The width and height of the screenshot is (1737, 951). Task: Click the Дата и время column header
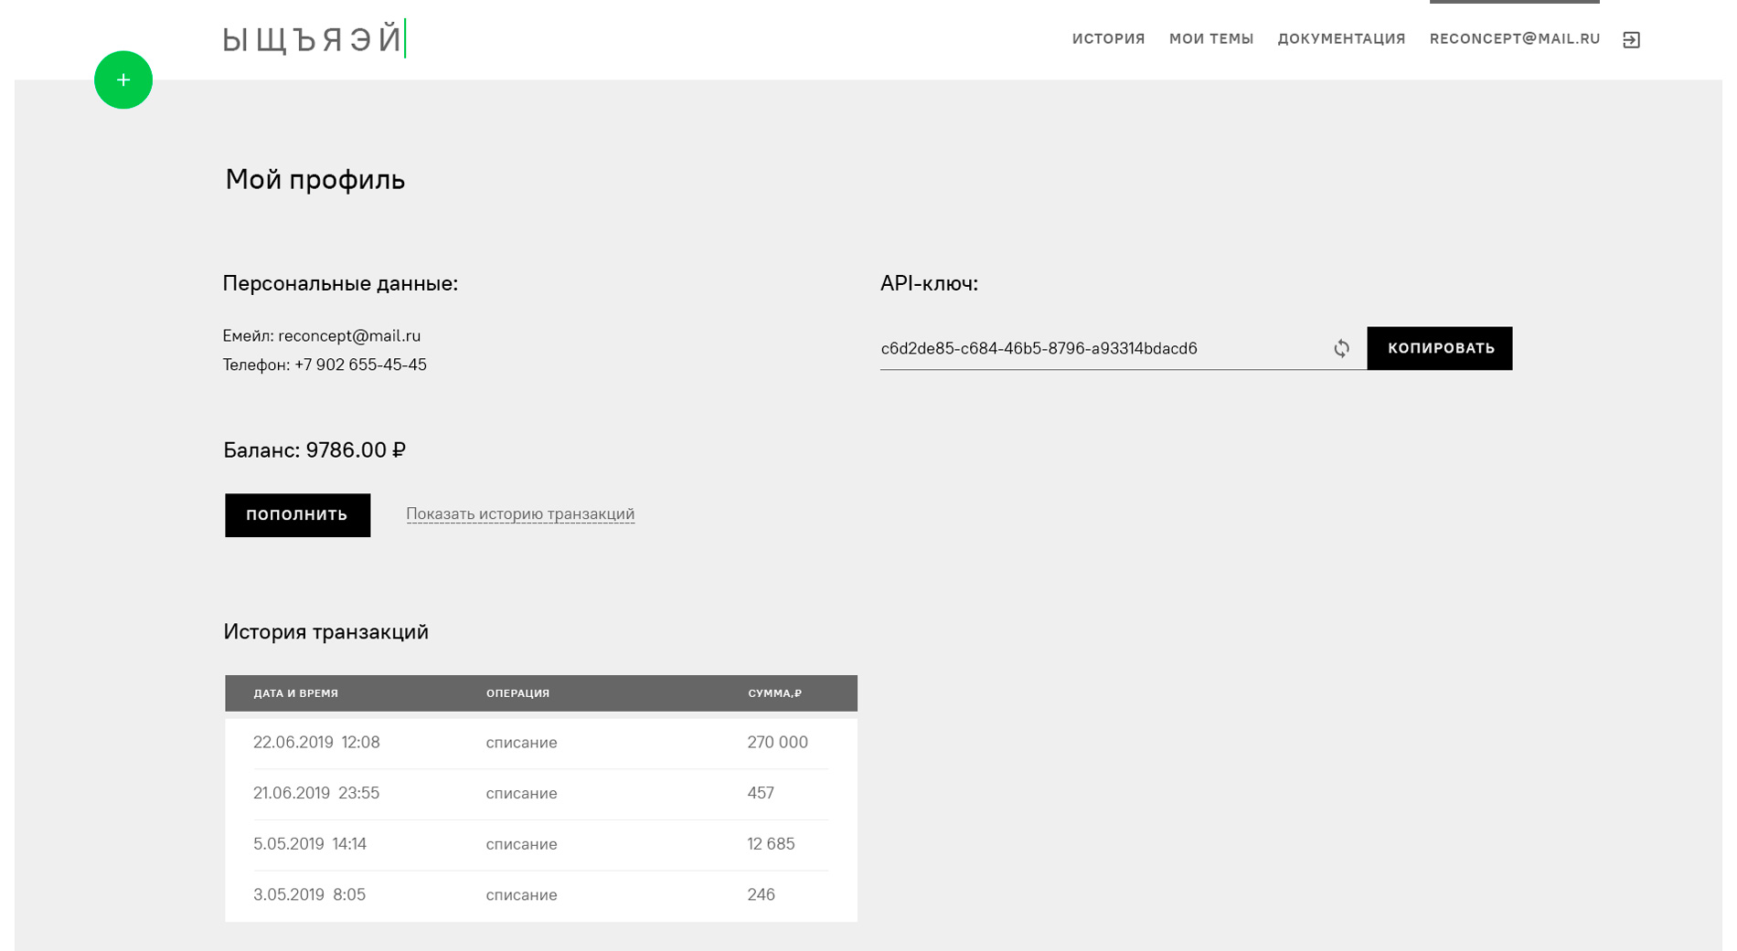[295, 693]
